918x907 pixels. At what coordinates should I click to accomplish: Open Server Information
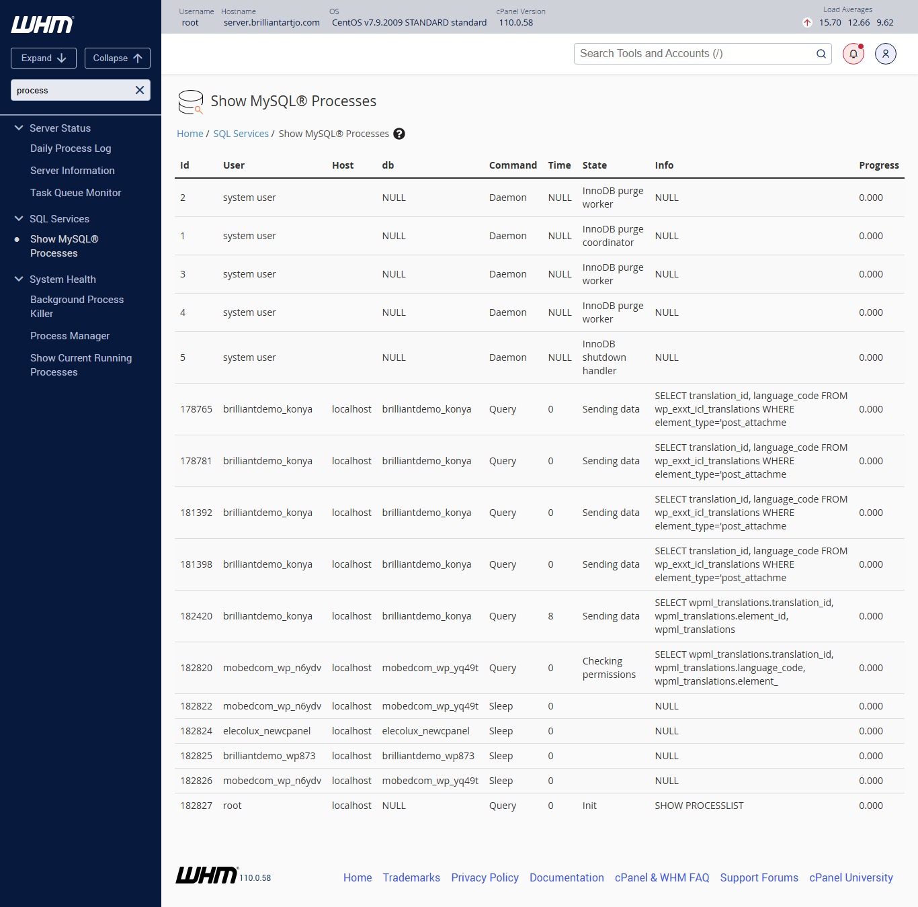pyautogui.click(x=73, y=171)
